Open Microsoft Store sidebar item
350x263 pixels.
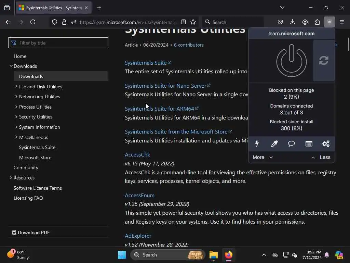pyautogui.click(x=35, y=158)
